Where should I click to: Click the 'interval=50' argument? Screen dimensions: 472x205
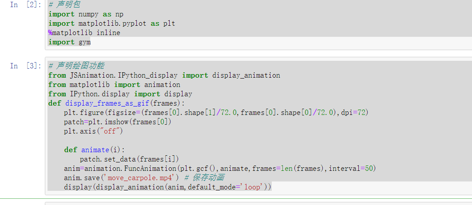point(350,168)
